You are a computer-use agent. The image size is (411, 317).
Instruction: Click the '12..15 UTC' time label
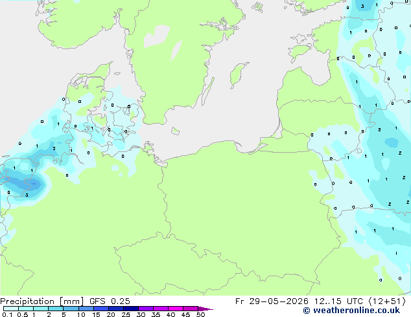click(x=338, y=301)
